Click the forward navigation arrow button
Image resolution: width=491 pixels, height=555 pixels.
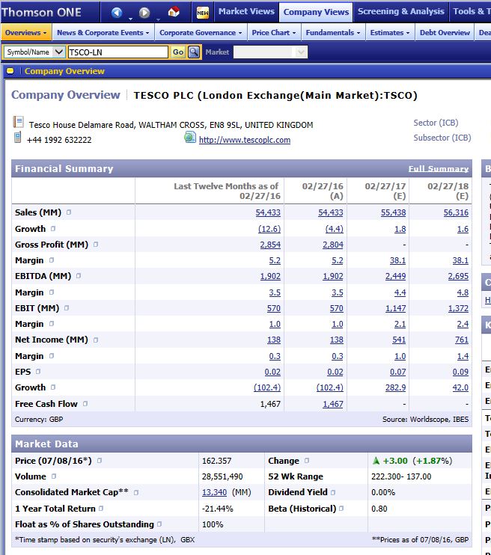(144, 13)
